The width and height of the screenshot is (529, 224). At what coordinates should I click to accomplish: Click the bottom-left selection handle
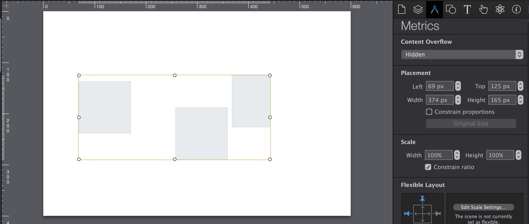point(79,159)
